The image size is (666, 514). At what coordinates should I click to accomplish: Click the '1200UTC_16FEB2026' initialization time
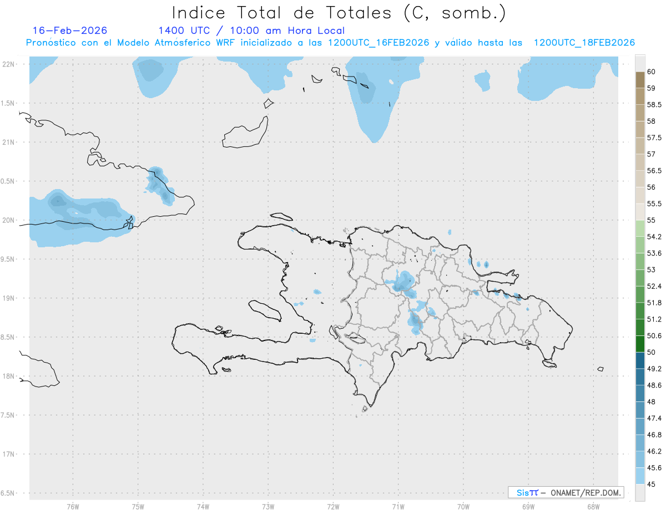pos(379,43)
